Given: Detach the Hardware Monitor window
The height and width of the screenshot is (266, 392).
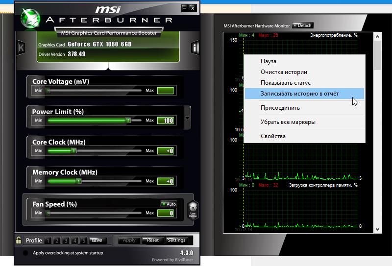Looking at the screenshot, I should tap(302, 25).
